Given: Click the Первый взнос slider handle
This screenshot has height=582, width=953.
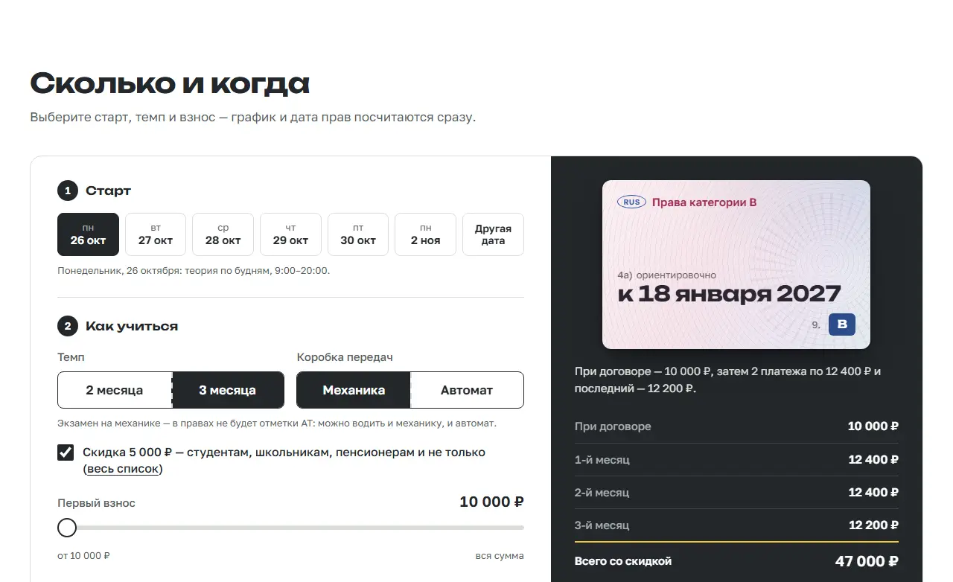Looking at the screenshot, I should click(67, 528).
